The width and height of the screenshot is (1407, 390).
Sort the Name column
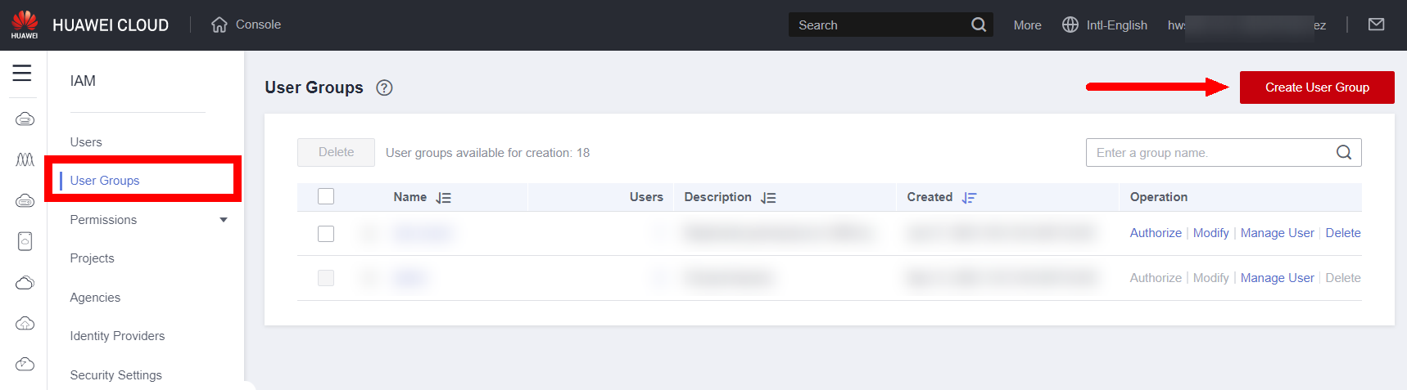443,198
